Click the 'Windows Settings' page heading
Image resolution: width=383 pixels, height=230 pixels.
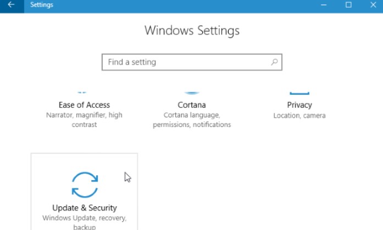click(192, 30)
